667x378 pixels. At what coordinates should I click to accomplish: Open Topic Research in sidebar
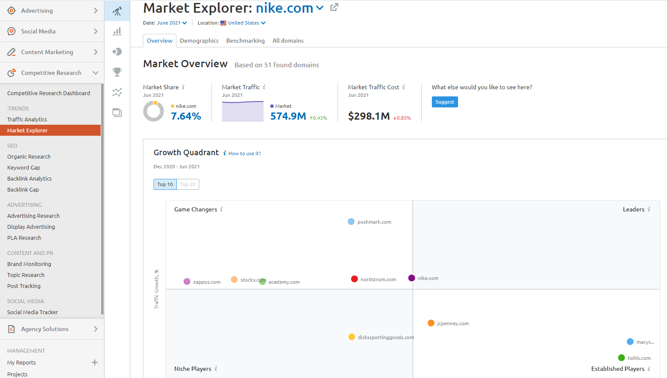pyautogui.click(x=26, y=275)
